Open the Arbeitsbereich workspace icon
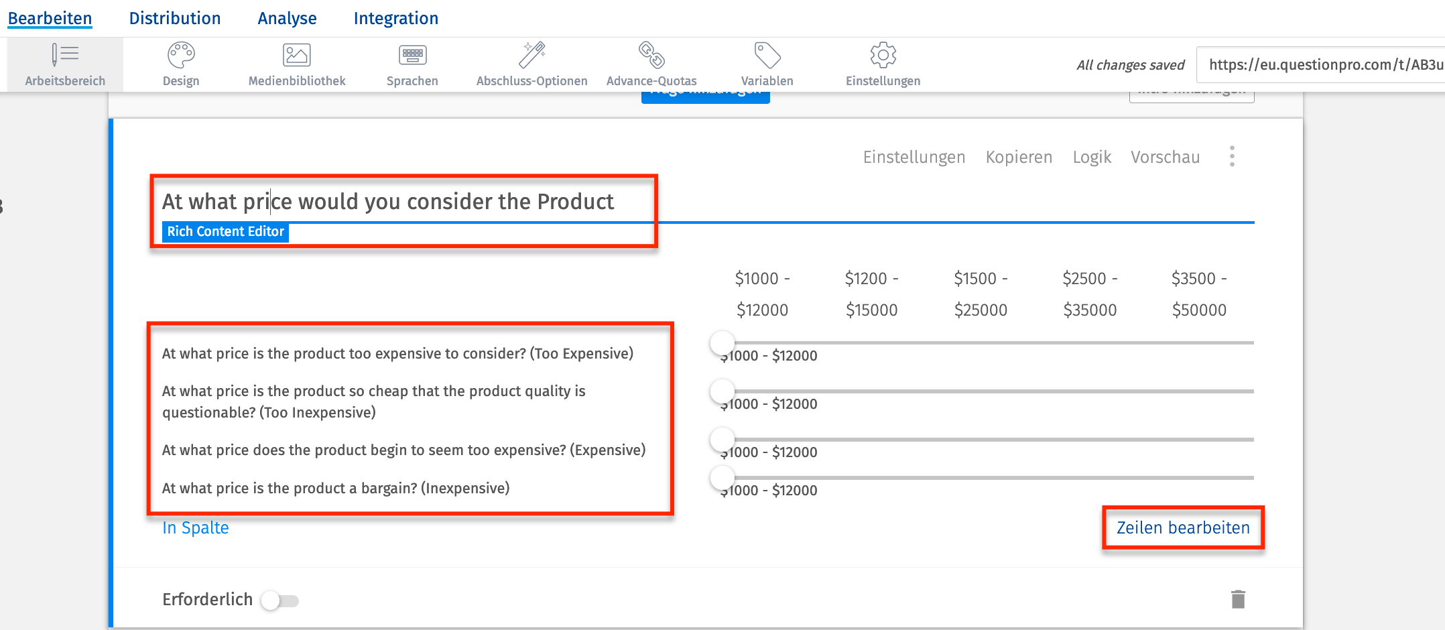 pyautogui.click(x=65, y=56)
